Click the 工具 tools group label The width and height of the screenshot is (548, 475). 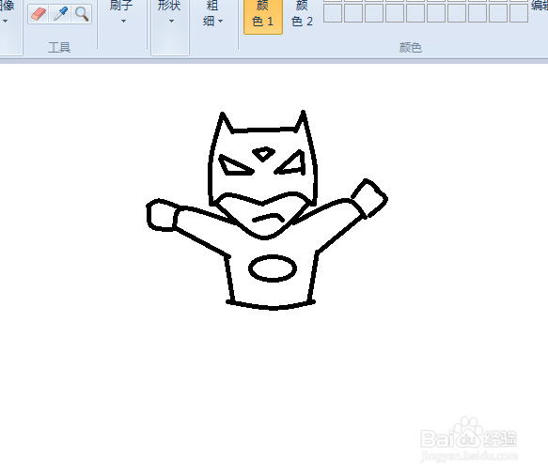coord(59,47)
